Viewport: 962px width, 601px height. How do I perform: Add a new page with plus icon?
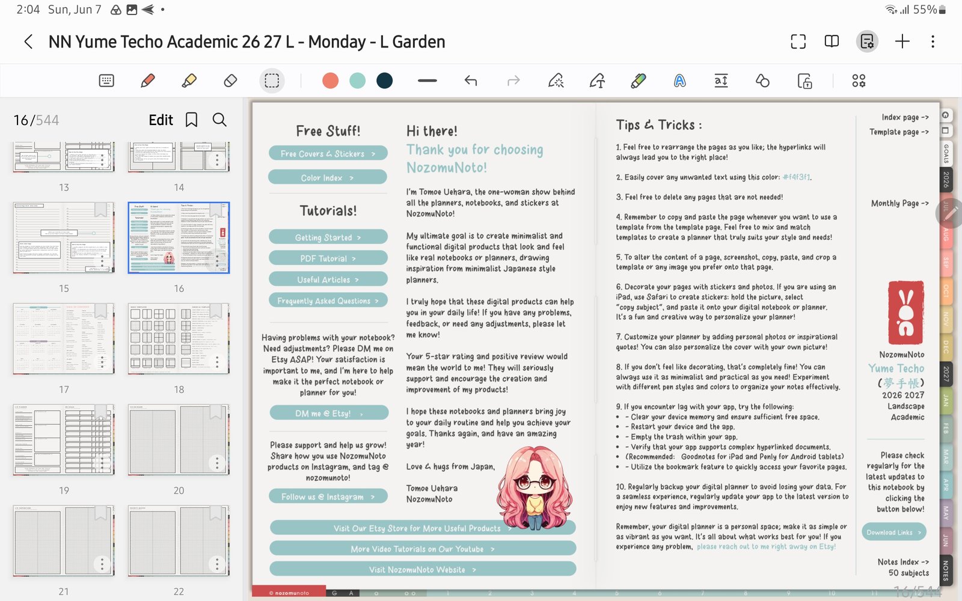click(902, 41)
